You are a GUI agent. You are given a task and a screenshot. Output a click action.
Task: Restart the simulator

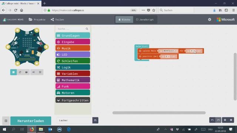[x=20, y=72]
